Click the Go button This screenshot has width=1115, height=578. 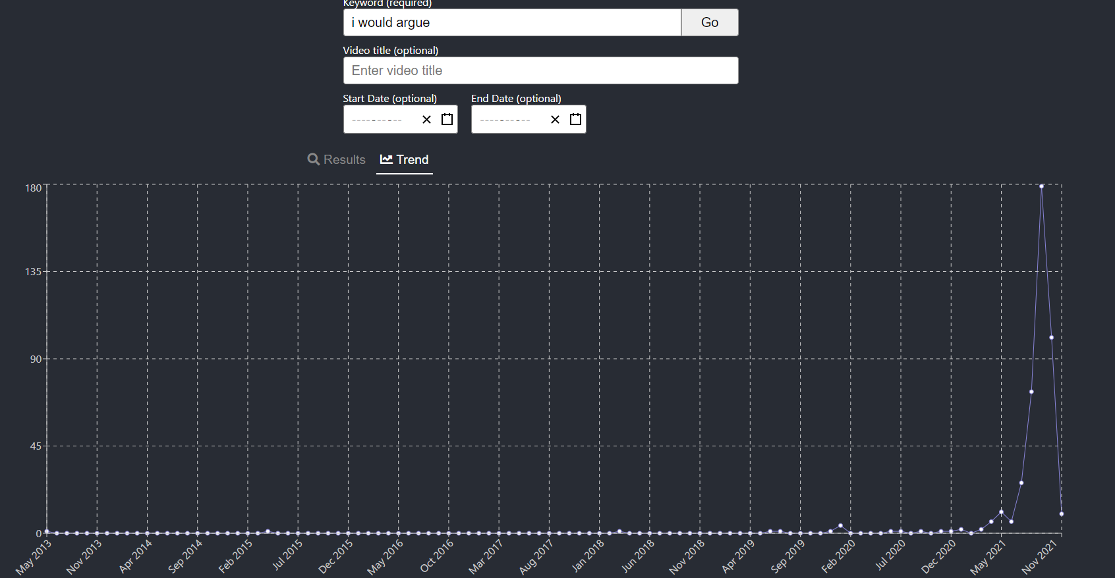(710, 22)
